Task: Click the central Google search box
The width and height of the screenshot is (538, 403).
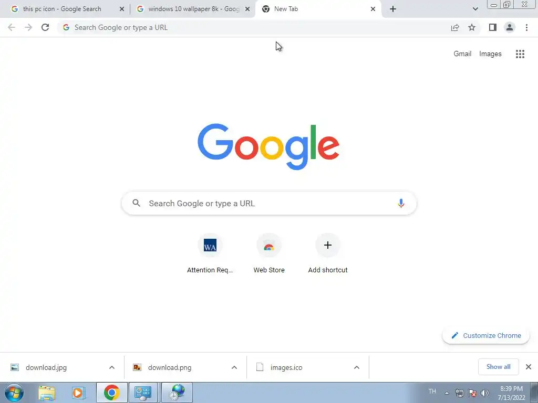Action: (269, 203)
